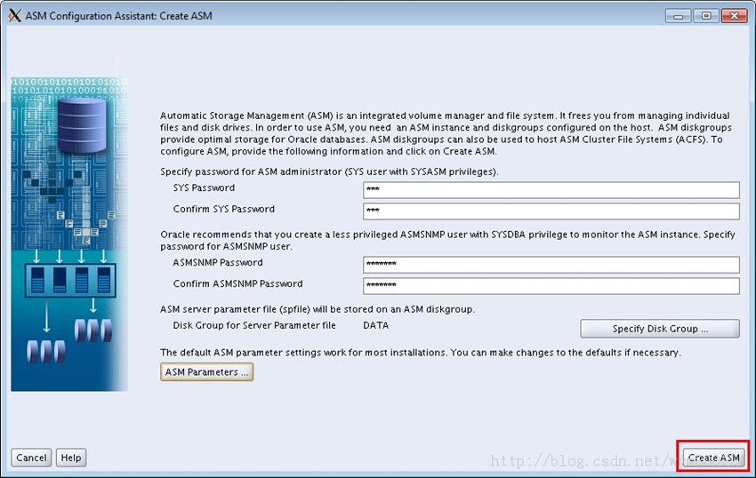Select the DATA disk group value text
Screen dimensions: 756x478
point(375,325)
